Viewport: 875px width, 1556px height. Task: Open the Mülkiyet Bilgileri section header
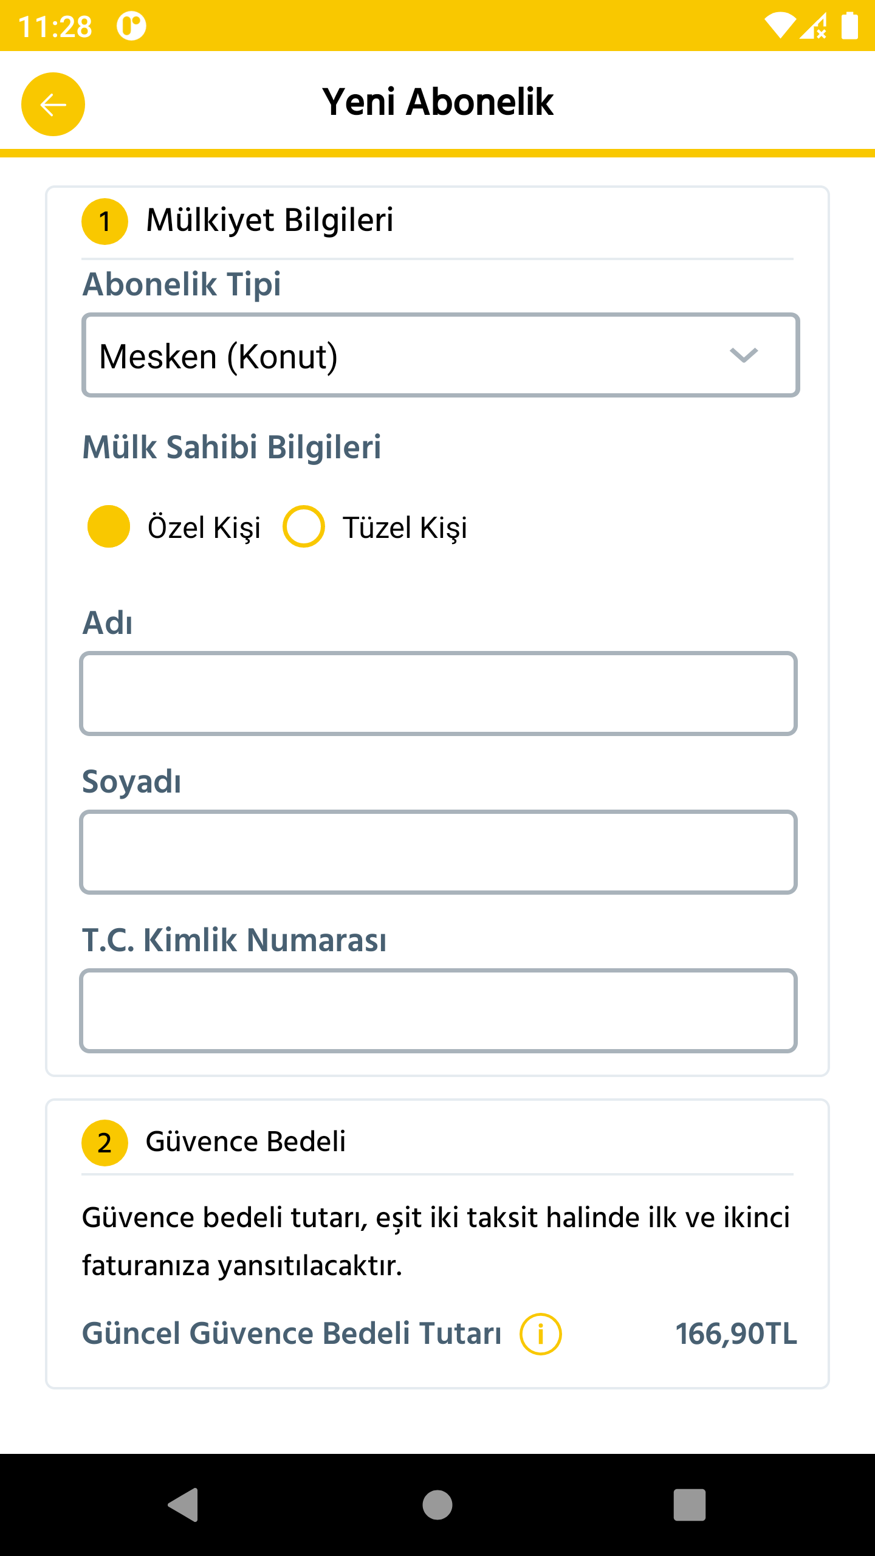click(269, 220)
